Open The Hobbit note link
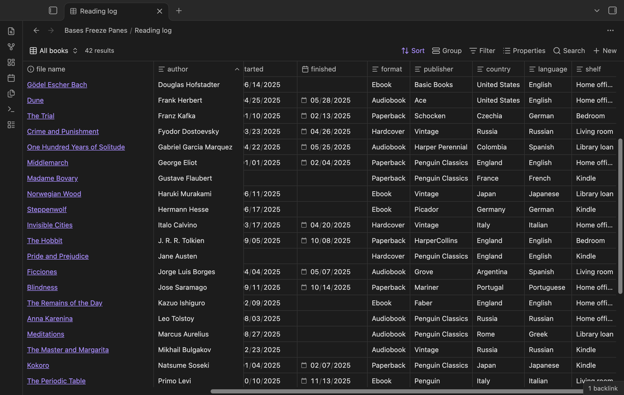Viewport: 624px width, 395px height. 45,241
